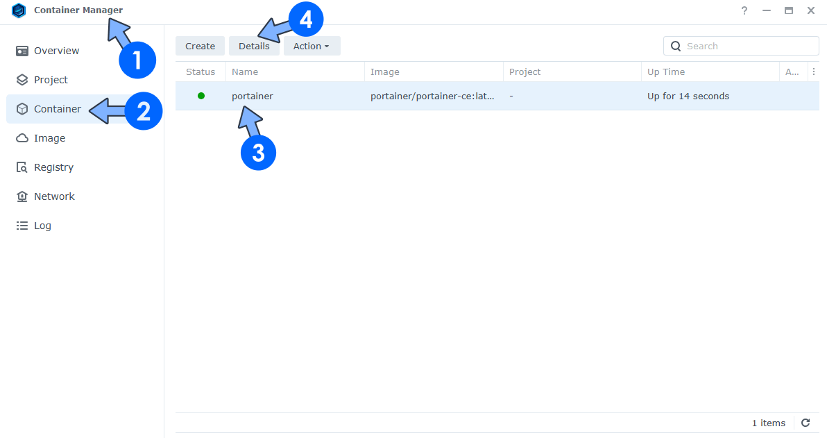This screenshot has width=827, height=438.
Task: Click the truncated A... column header
Action: 793,71
